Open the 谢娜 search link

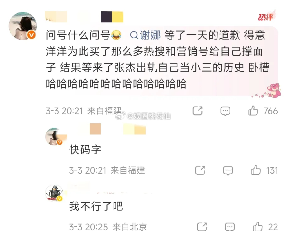[145, 35]
